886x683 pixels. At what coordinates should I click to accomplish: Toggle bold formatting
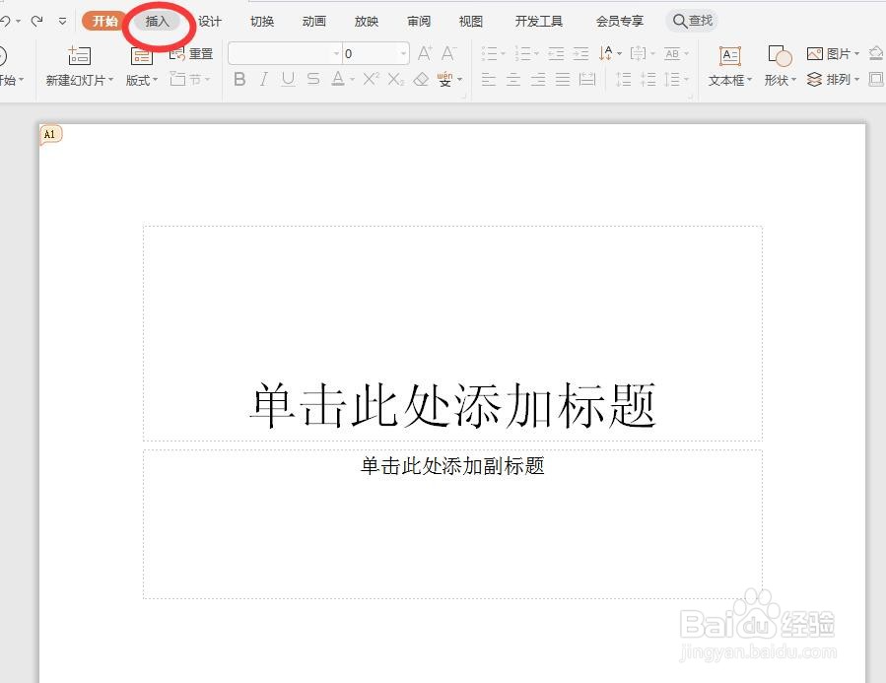(x=239, y=80)
